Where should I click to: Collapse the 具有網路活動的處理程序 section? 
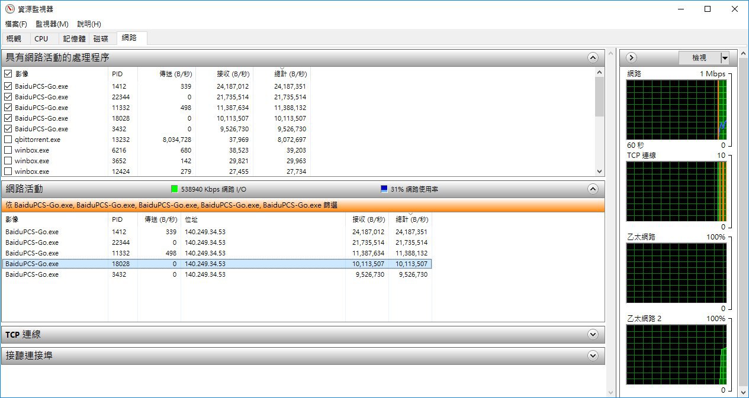point(593,57)
